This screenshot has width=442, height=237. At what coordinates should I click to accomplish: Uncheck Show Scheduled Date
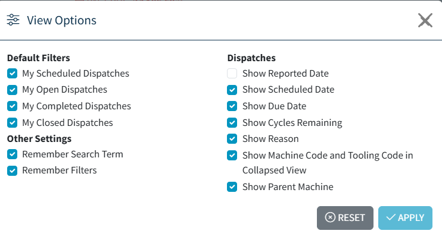click(x=232, y=90)
